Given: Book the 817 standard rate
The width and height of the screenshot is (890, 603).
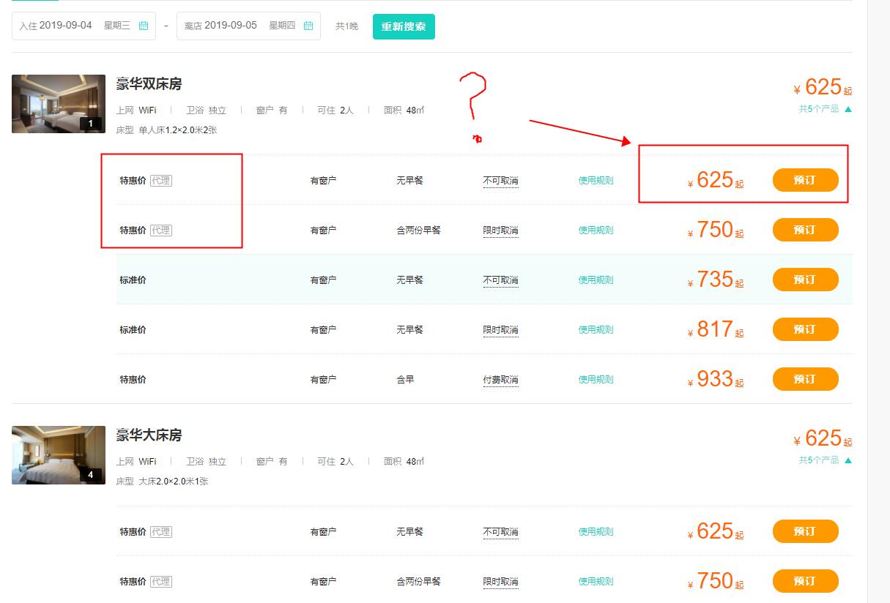Looking at the screenshot, I should pos(805,329).
